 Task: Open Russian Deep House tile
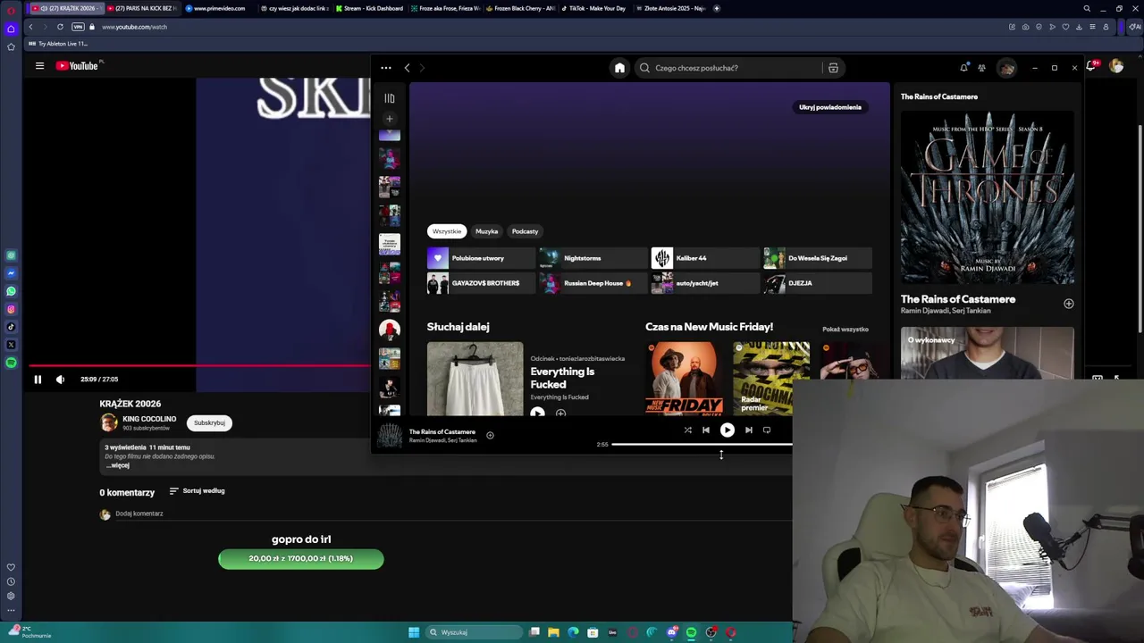tap(593, 283)
